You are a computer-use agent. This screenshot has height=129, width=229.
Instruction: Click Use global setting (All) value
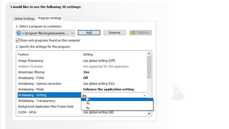[x=98, y=112]
